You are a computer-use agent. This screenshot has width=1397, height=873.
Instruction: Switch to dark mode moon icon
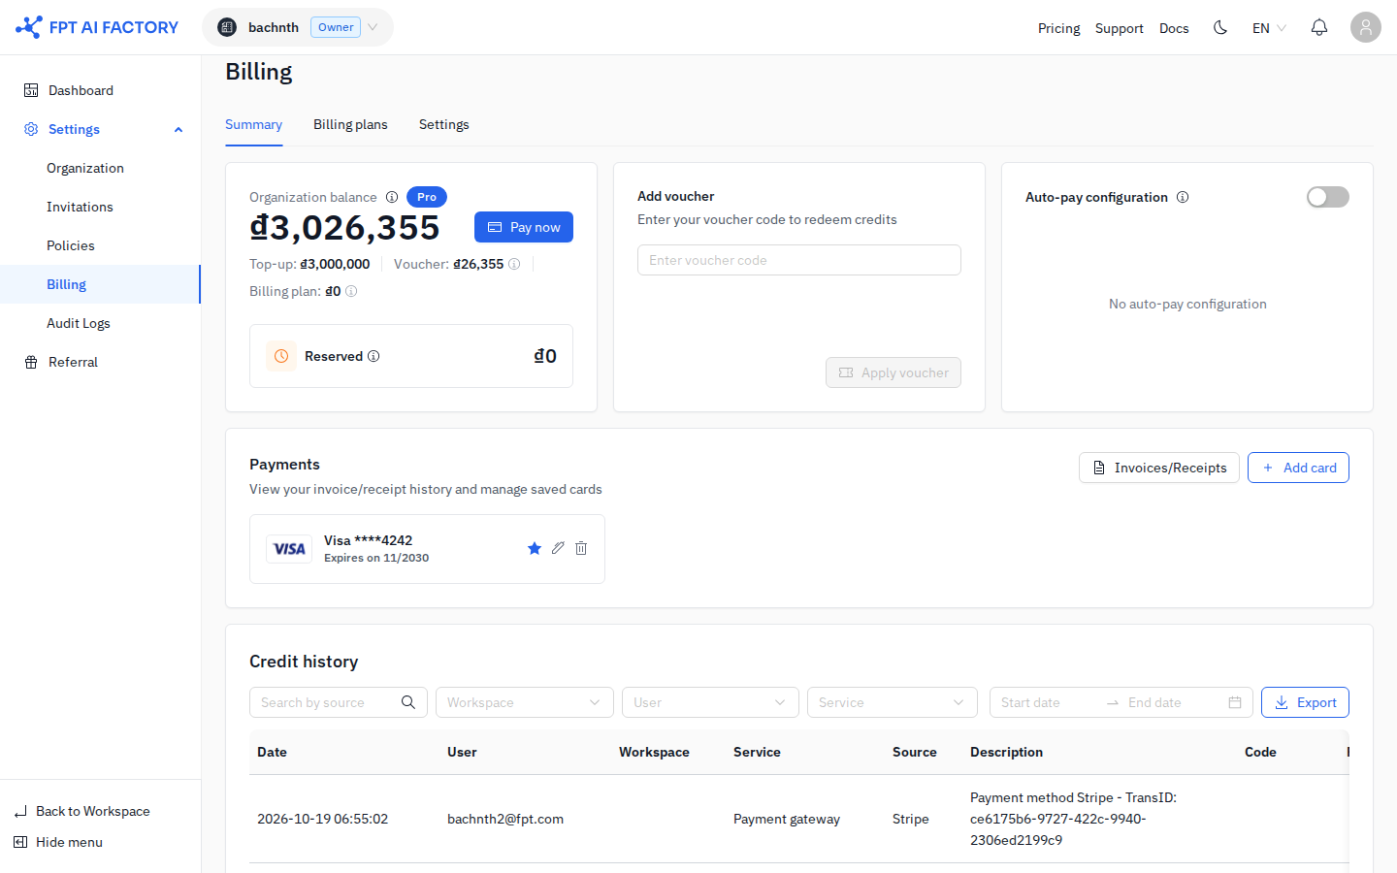click(1220, 27)
